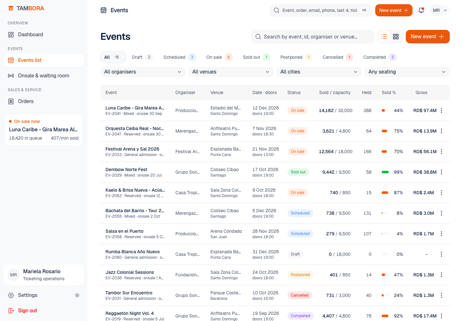Screen dimensions: 463x321
Task: Click the large New event button beside the view toggles
Action: 428,37
